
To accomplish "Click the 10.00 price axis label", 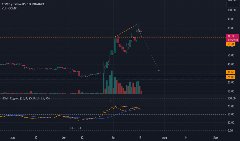I will pyautogui.click(x=231, y=92).
